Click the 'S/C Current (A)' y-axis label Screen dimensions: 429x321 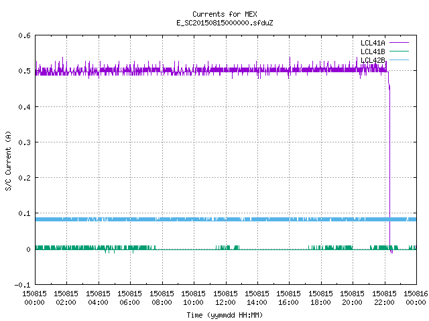click(x=8, y=160)
